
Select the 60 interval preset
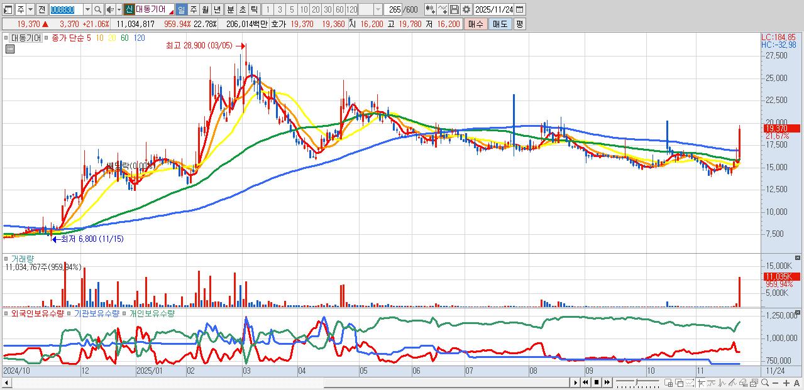click(339, 10)
